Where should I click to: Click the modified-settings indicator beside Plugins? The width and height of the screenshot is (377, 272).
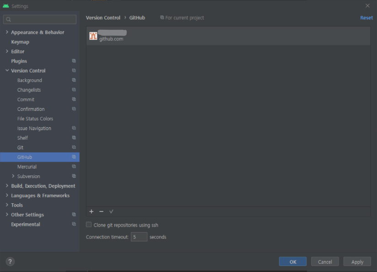pyautogui.click(x=74, y=60)
